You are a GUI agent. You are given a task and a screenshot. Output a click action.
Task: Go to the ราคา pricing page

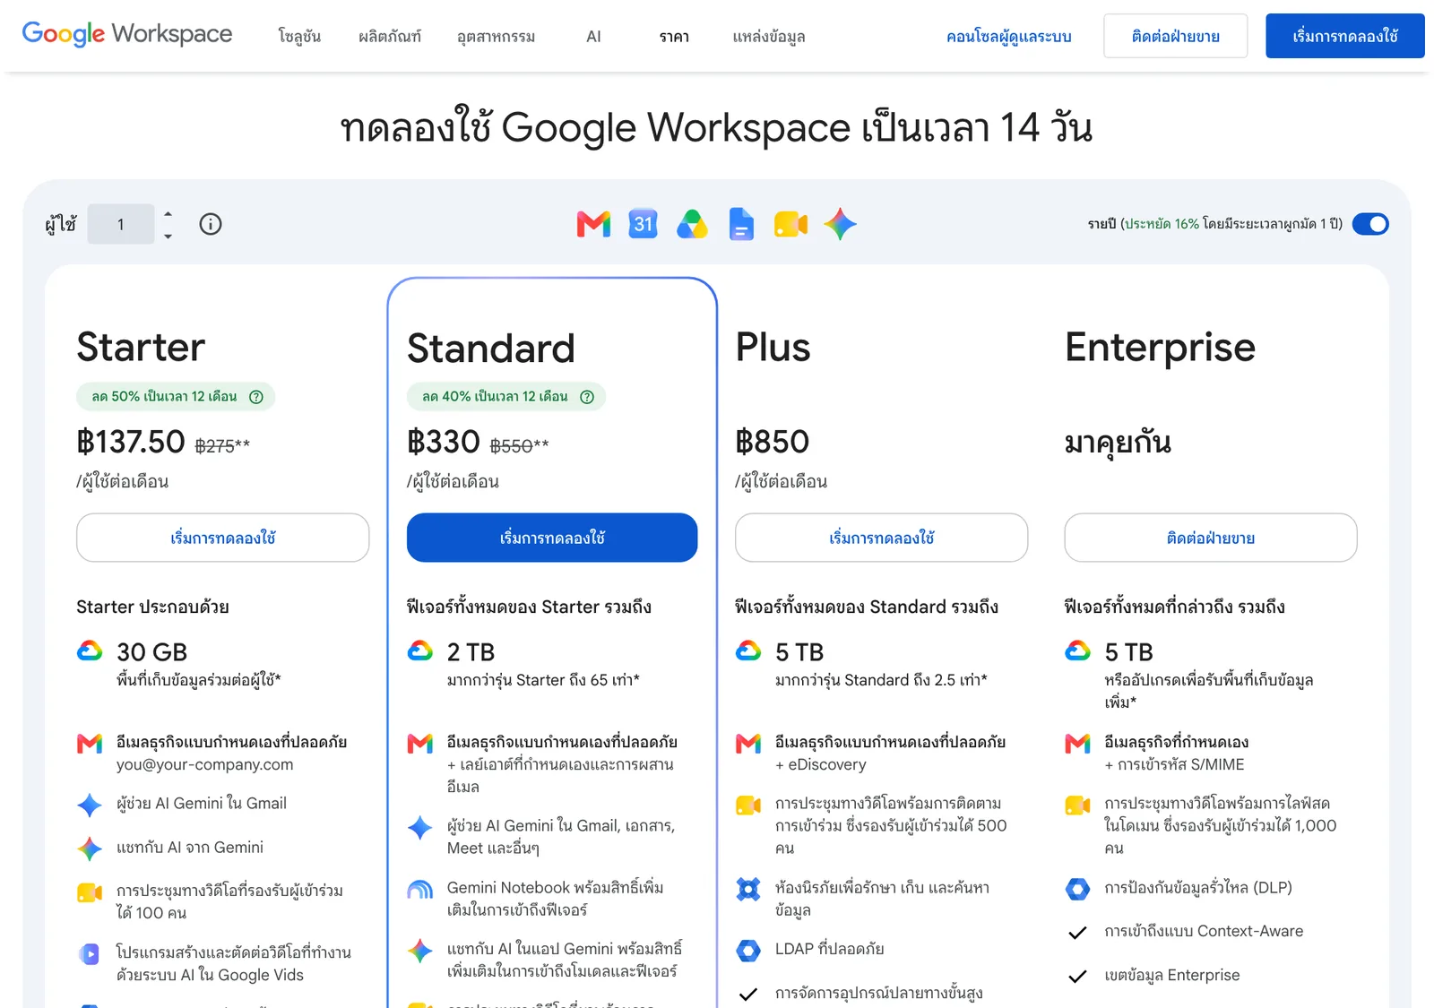point(674,37)
